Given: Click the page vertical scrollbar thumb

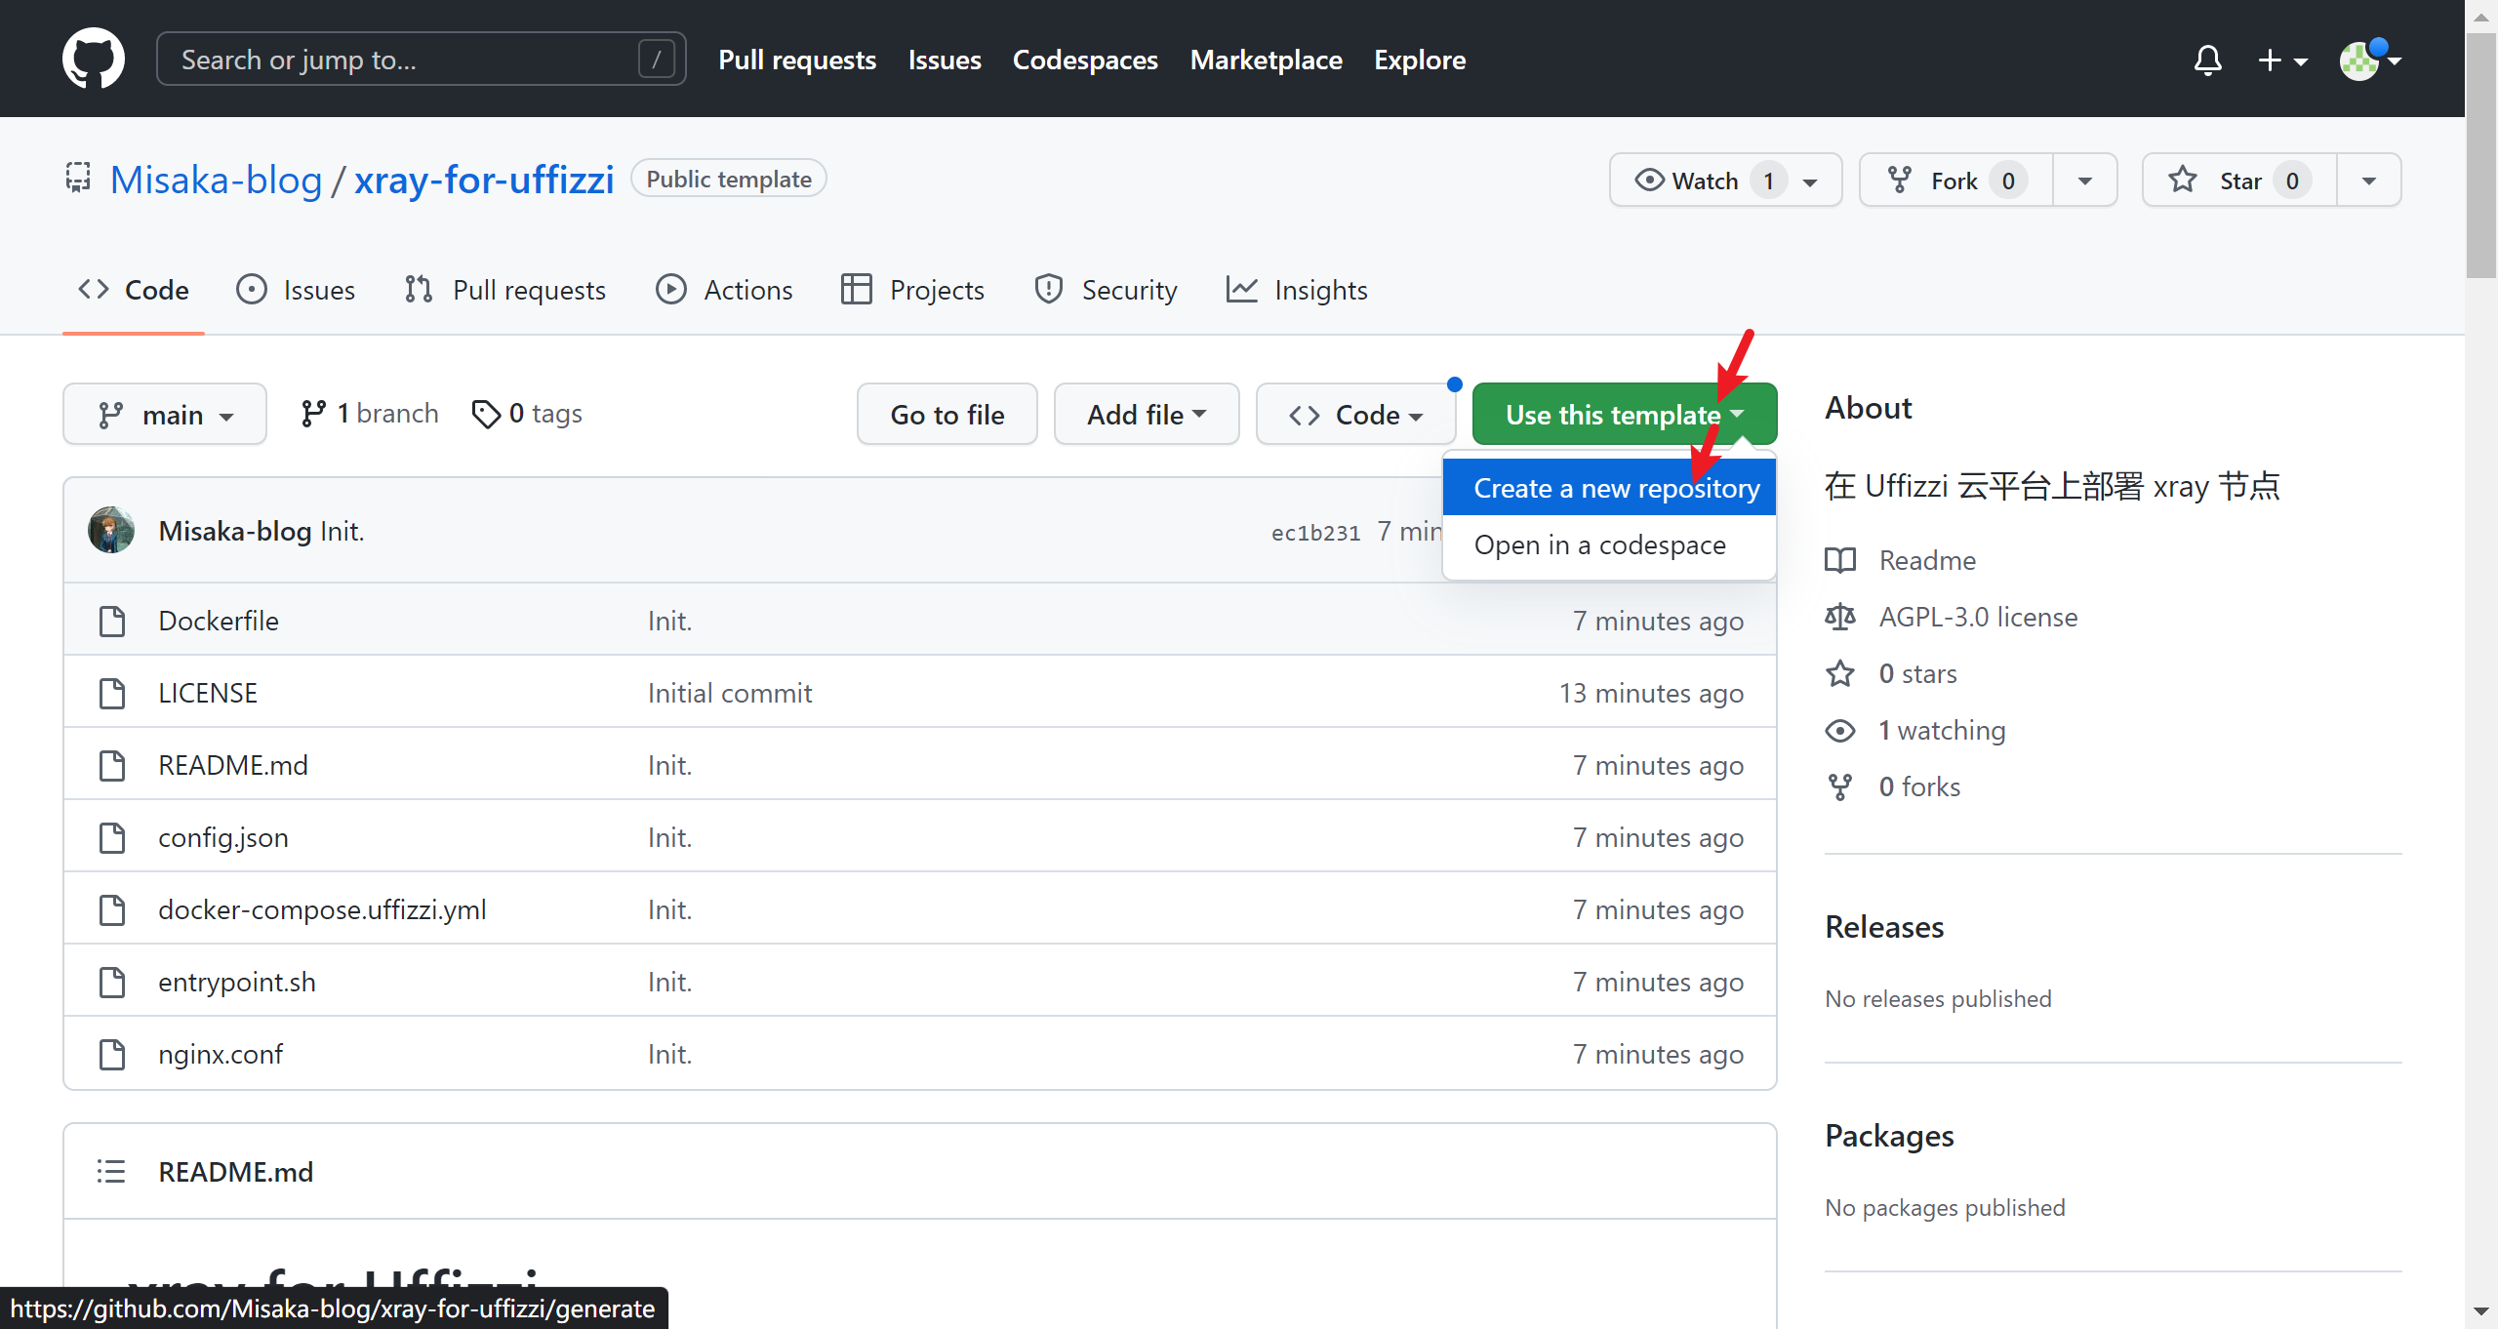Looking at the screenshot, I should [2480, 156].
